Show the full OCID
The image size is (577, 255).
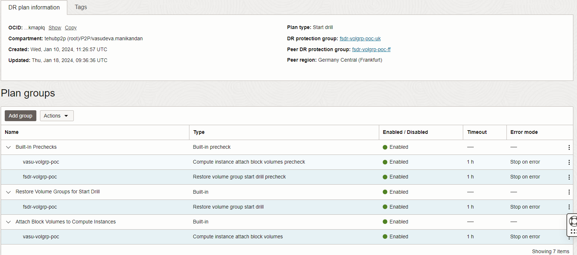pyautogui.click(x=55, y=28)
